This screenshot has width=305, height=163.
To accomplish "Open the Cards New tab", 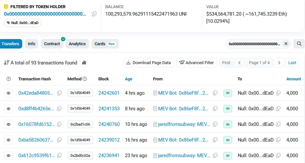I will 105,44.
